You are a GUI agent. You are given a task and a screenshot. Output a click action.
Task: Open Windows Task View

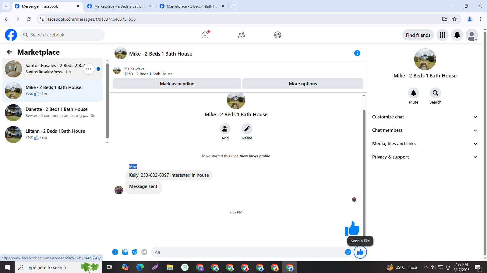110,267
